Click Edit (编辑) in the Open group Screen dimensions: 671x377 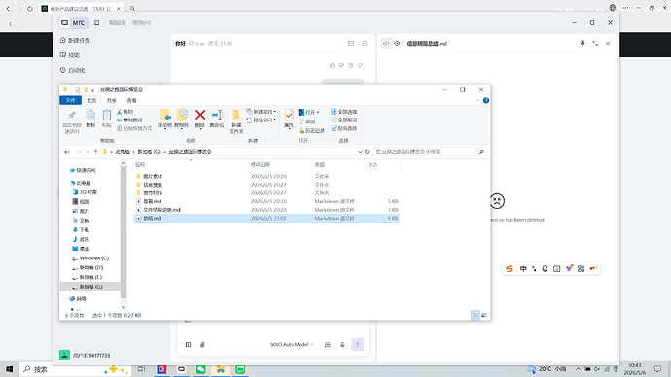(x=307, y=121)
